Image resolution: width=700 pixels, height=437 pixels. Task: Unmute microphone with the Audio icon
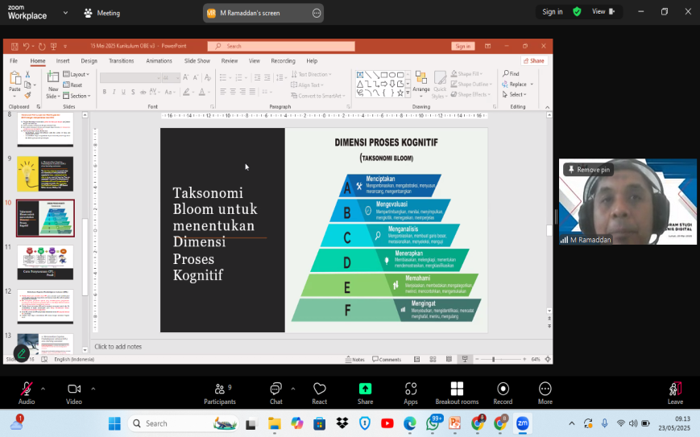27,390
